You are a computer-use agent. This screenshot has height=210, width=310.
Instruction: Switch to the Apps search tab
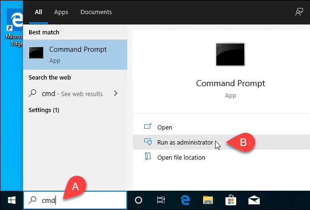click(x=61, y=12)
